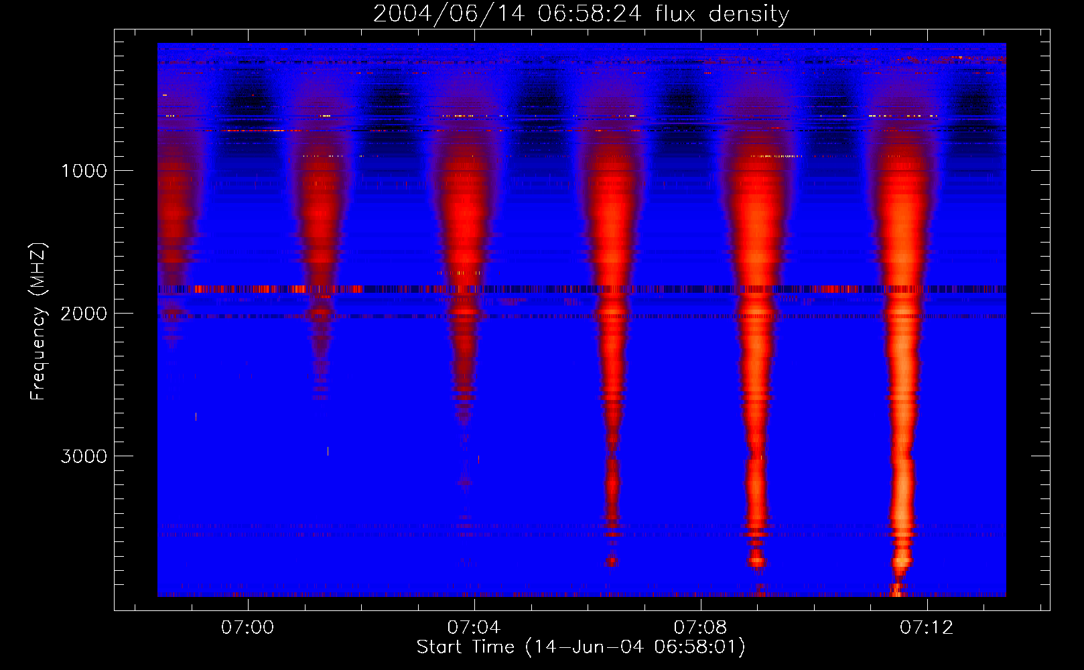The height and width of the screenshot is (670, 1084).
Task: Click the 2000 frequency tick label
Action: point(84,314)
